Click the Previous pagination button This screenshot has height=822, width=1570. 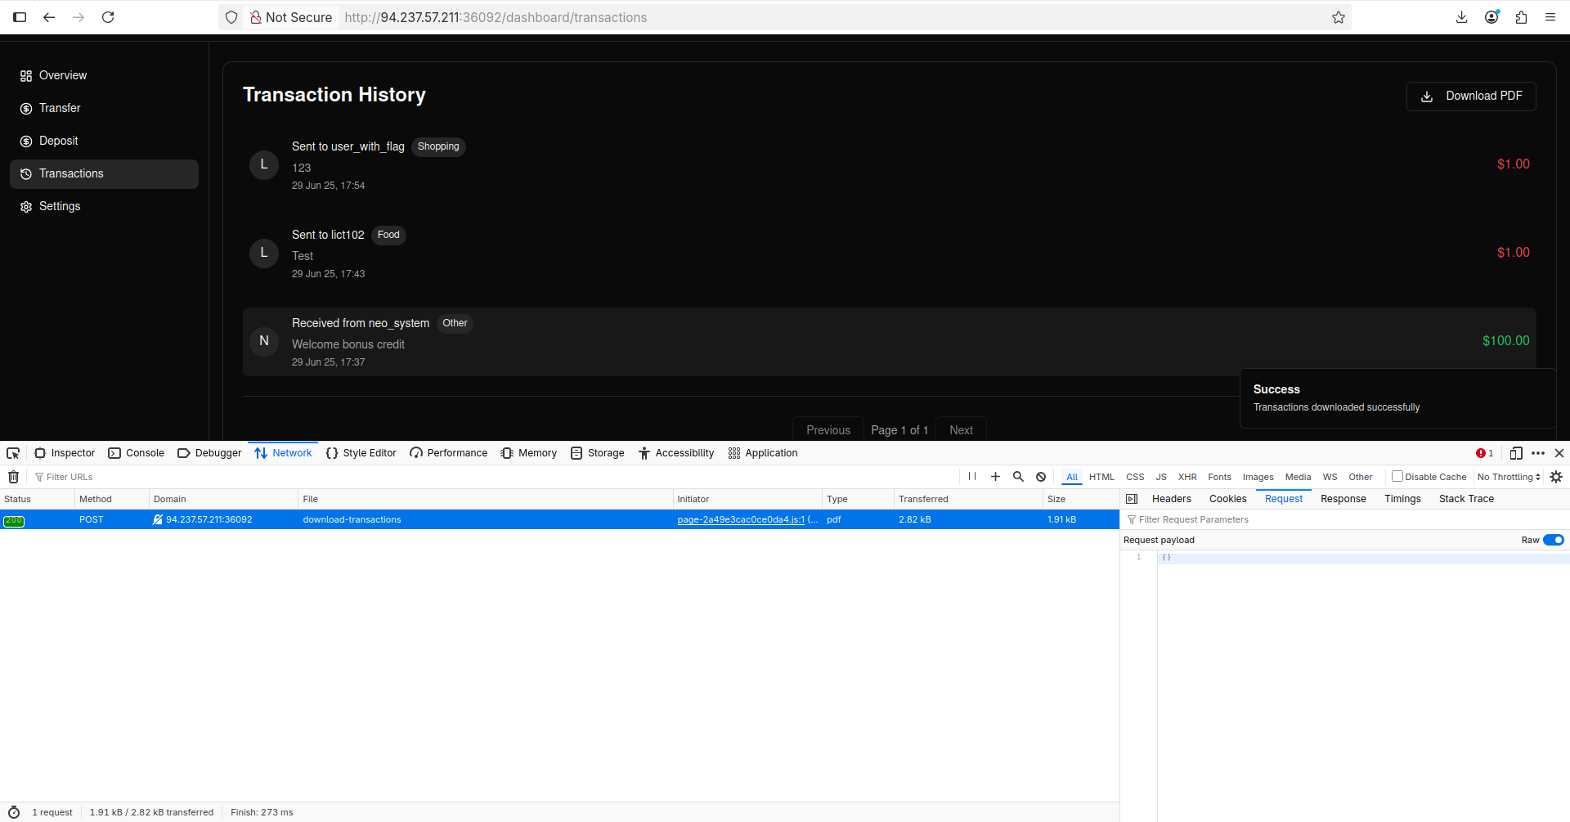(828, 430)
